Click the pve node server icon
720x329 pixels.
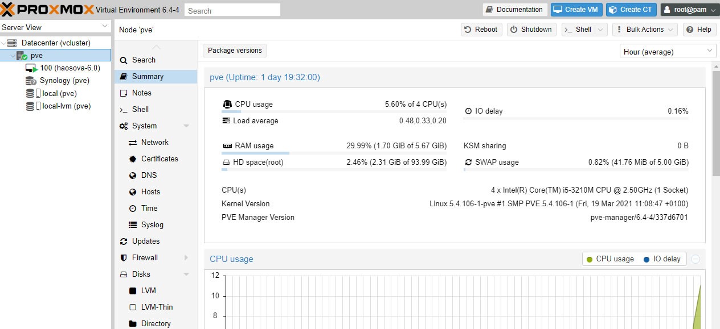pyautogui.click(x=22, y=56)
